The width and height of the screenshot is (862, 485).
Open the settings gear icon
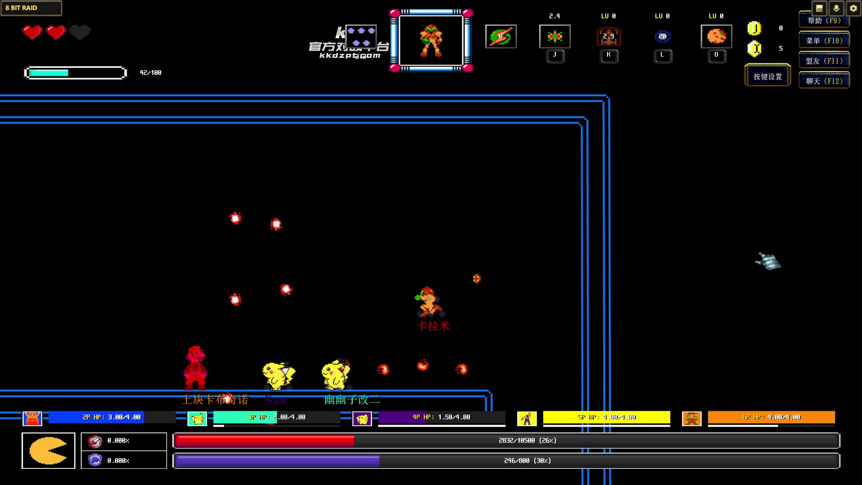[853, 8]
